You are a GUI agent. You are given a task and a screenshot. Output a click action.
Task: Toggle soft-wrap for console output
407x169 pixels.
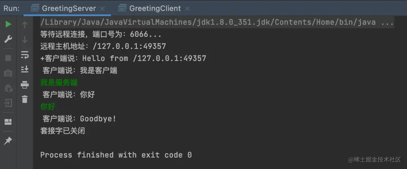25,54
